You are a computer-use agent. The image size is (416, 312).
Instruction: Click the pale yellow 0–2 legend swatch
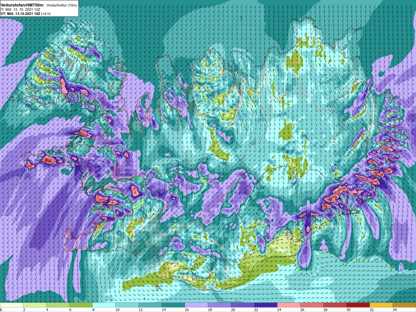pyautogui.click(x=12, y=305)
